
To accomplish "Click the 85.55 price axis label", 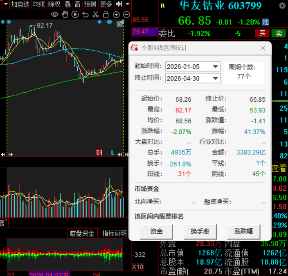I will [x=140, y=20].
